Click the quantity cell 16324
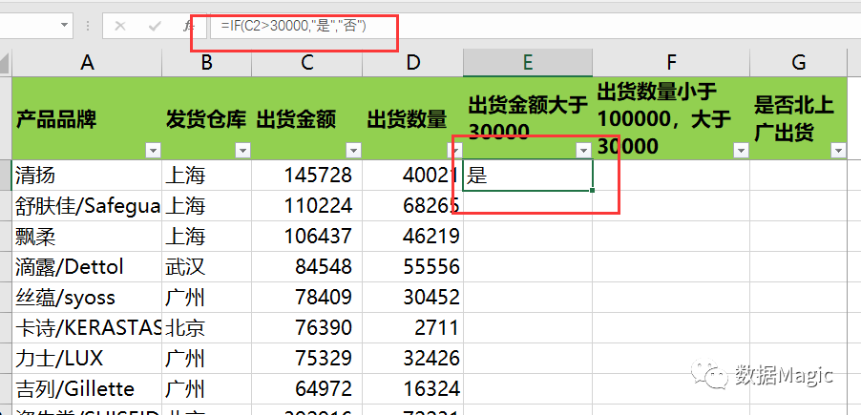Image resolution: width=861 pixels, height=415 pixels. pos(413,389)
